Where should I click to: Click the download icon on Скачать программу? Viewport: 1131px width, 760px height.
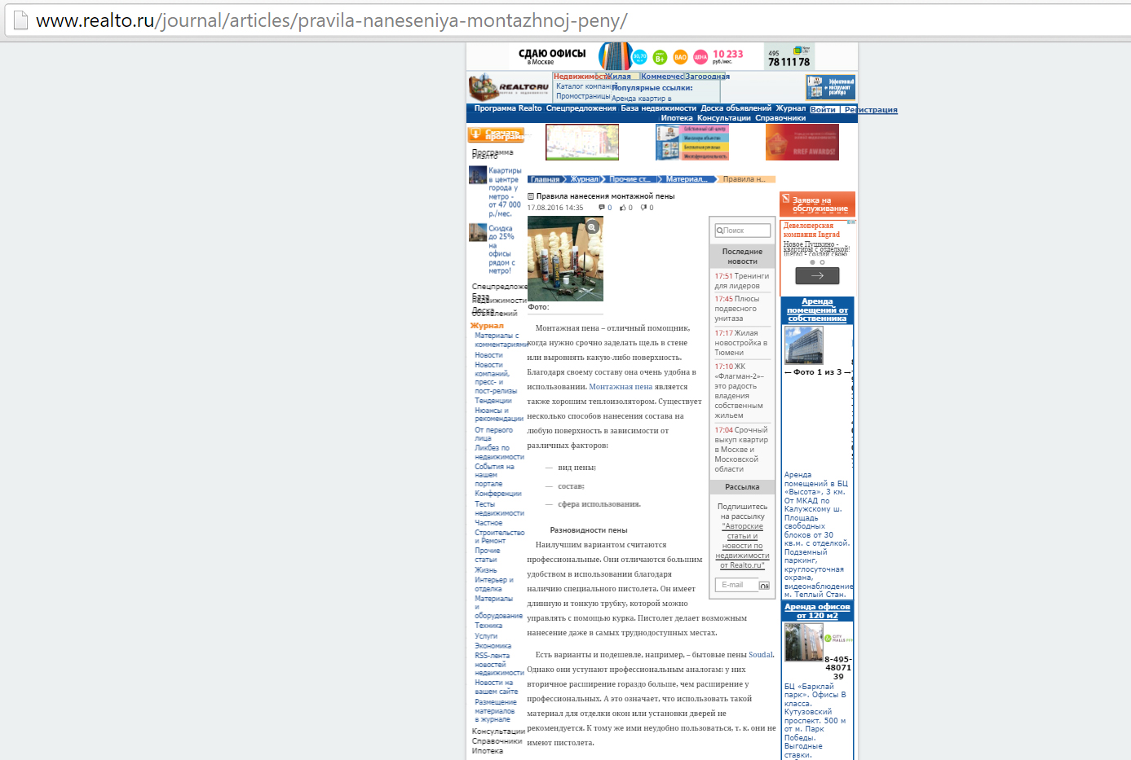click(474, 134)
